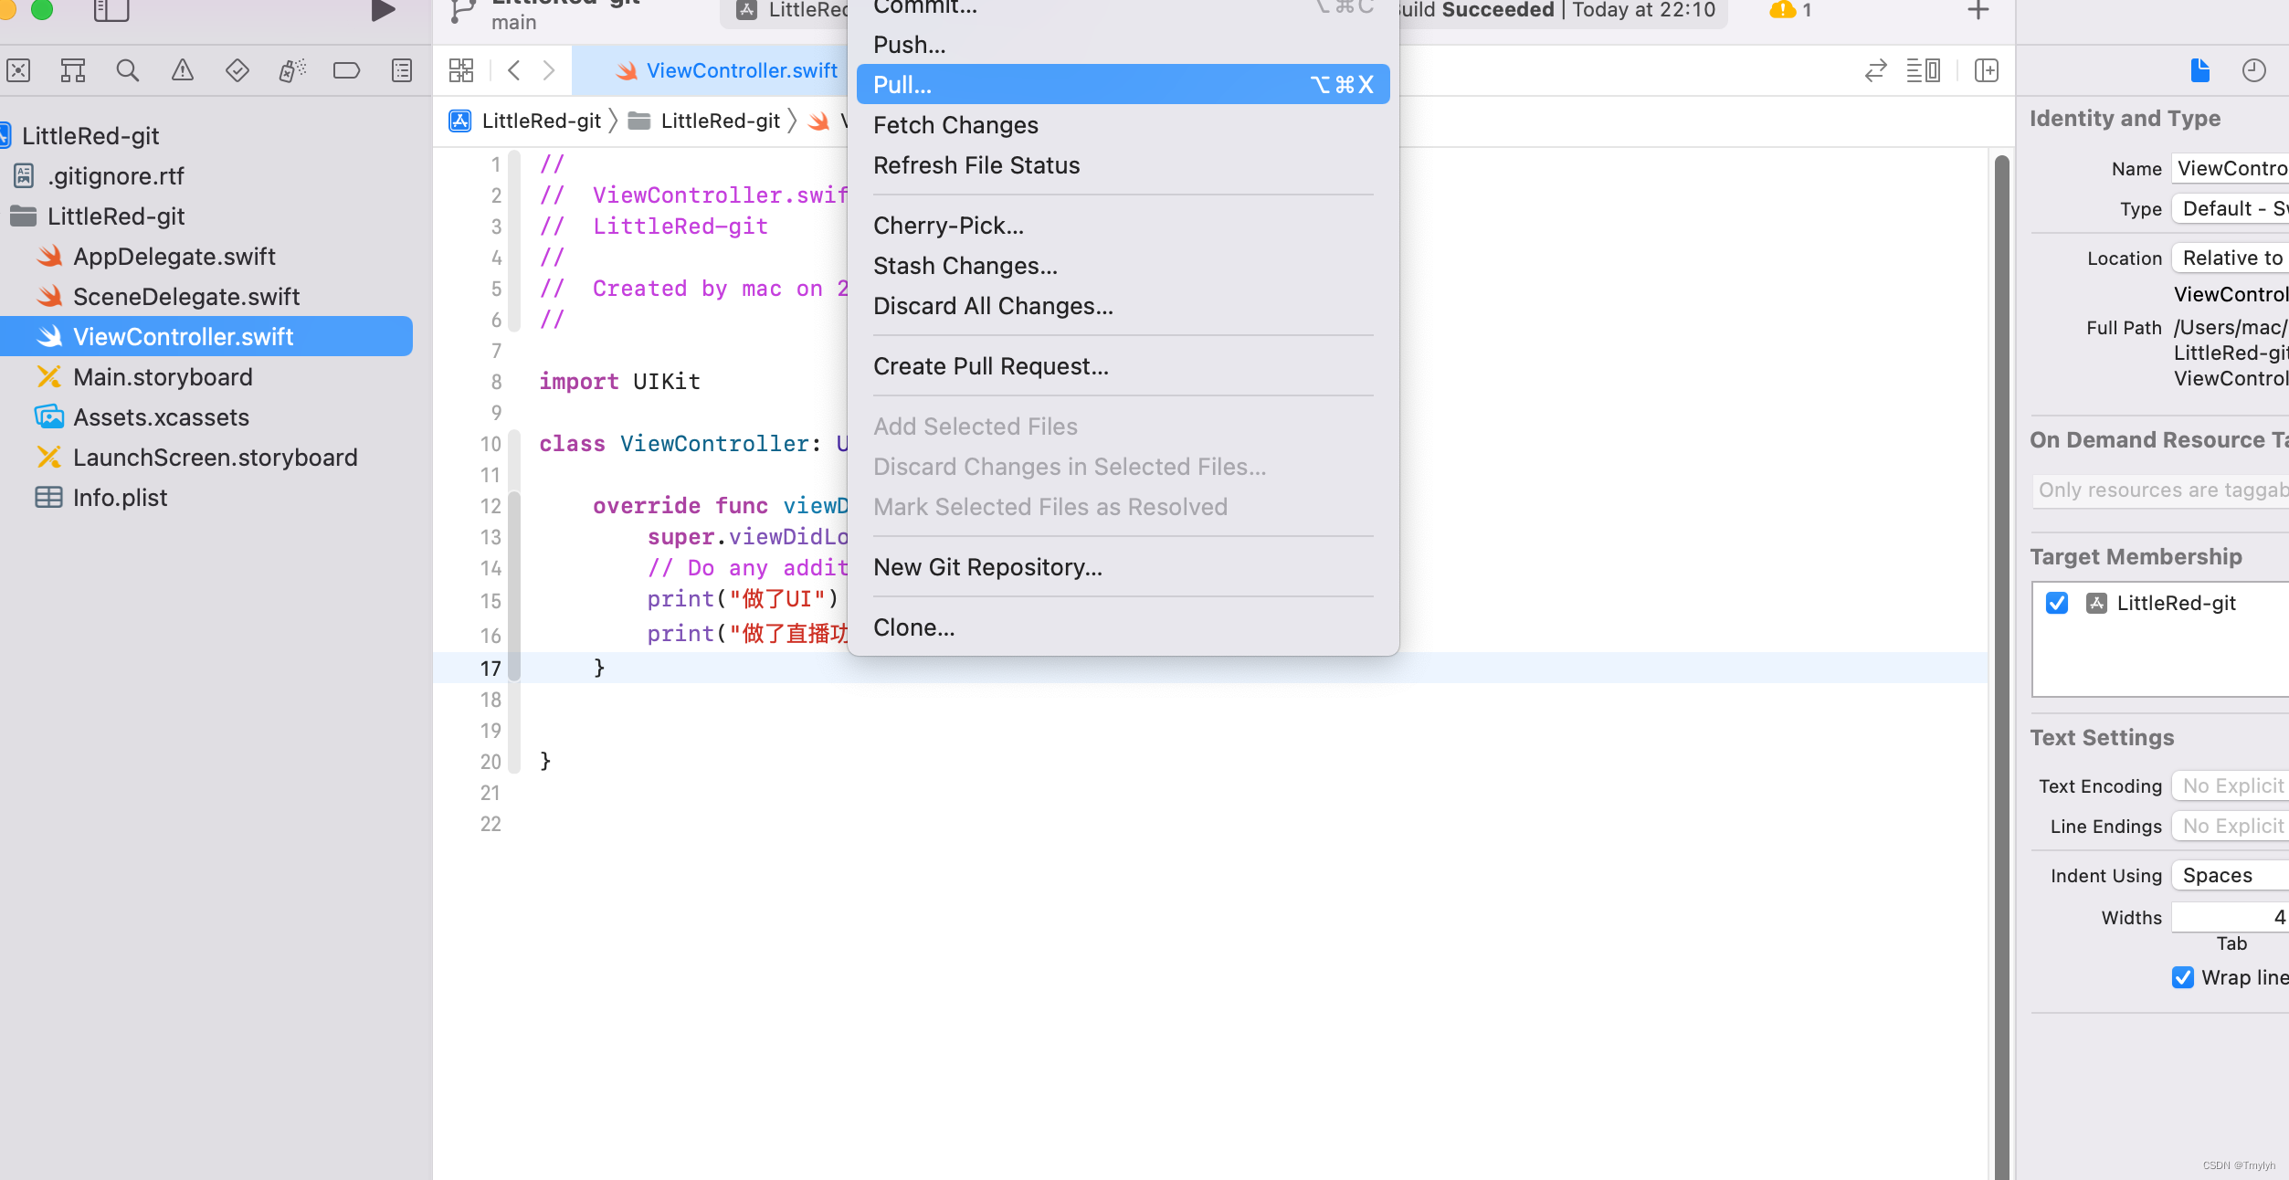Select Main.storyboard in project navigator

tap(163, 377)
